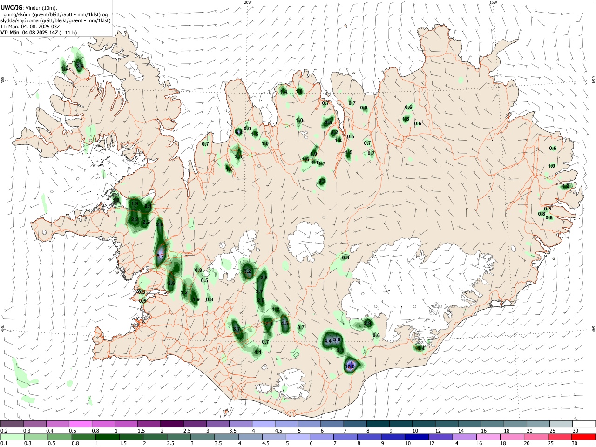This screenshot has height=447, width=596.
Task: Pick the bright pink swatch on the snow scale
Action: (x=81, y=424)
